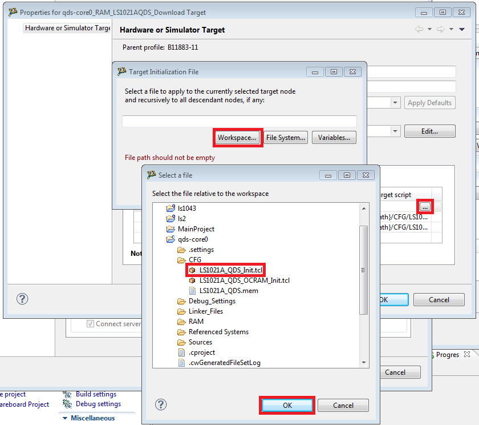The width and height of the screenshot is (479, 425).
Task: Click scroll up arrow in file tree
Action: (x=364, y=209)
